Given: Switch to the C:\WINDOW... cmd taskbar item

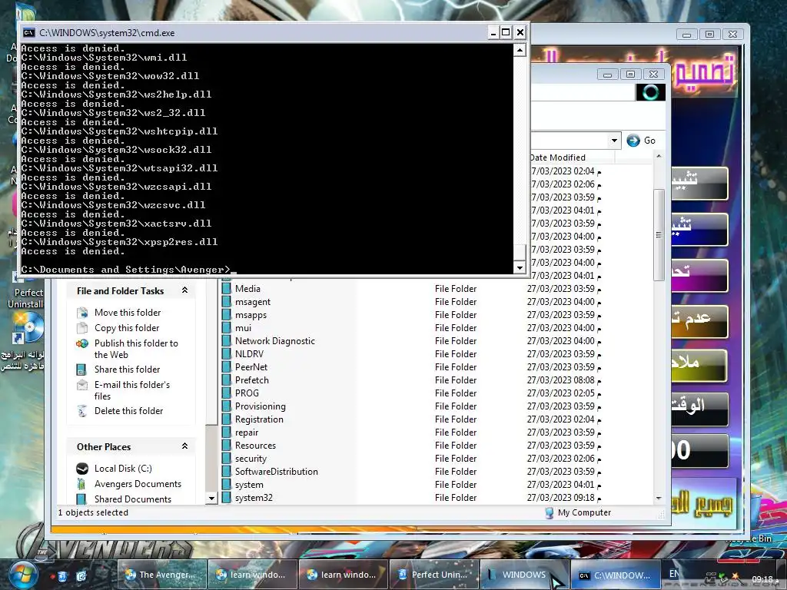Looking at the screenshot, I should pos(615,575).
